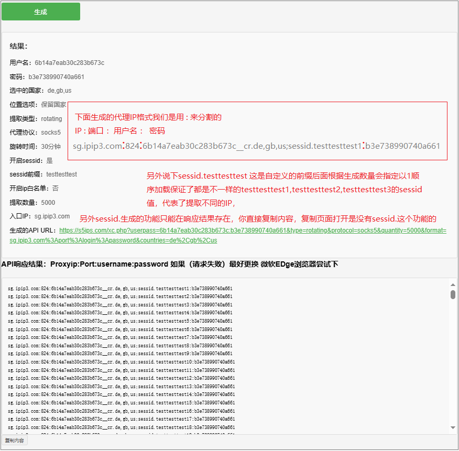Click the green 生成 button
This screenshot has height=451, width=459.
(41, 12)
